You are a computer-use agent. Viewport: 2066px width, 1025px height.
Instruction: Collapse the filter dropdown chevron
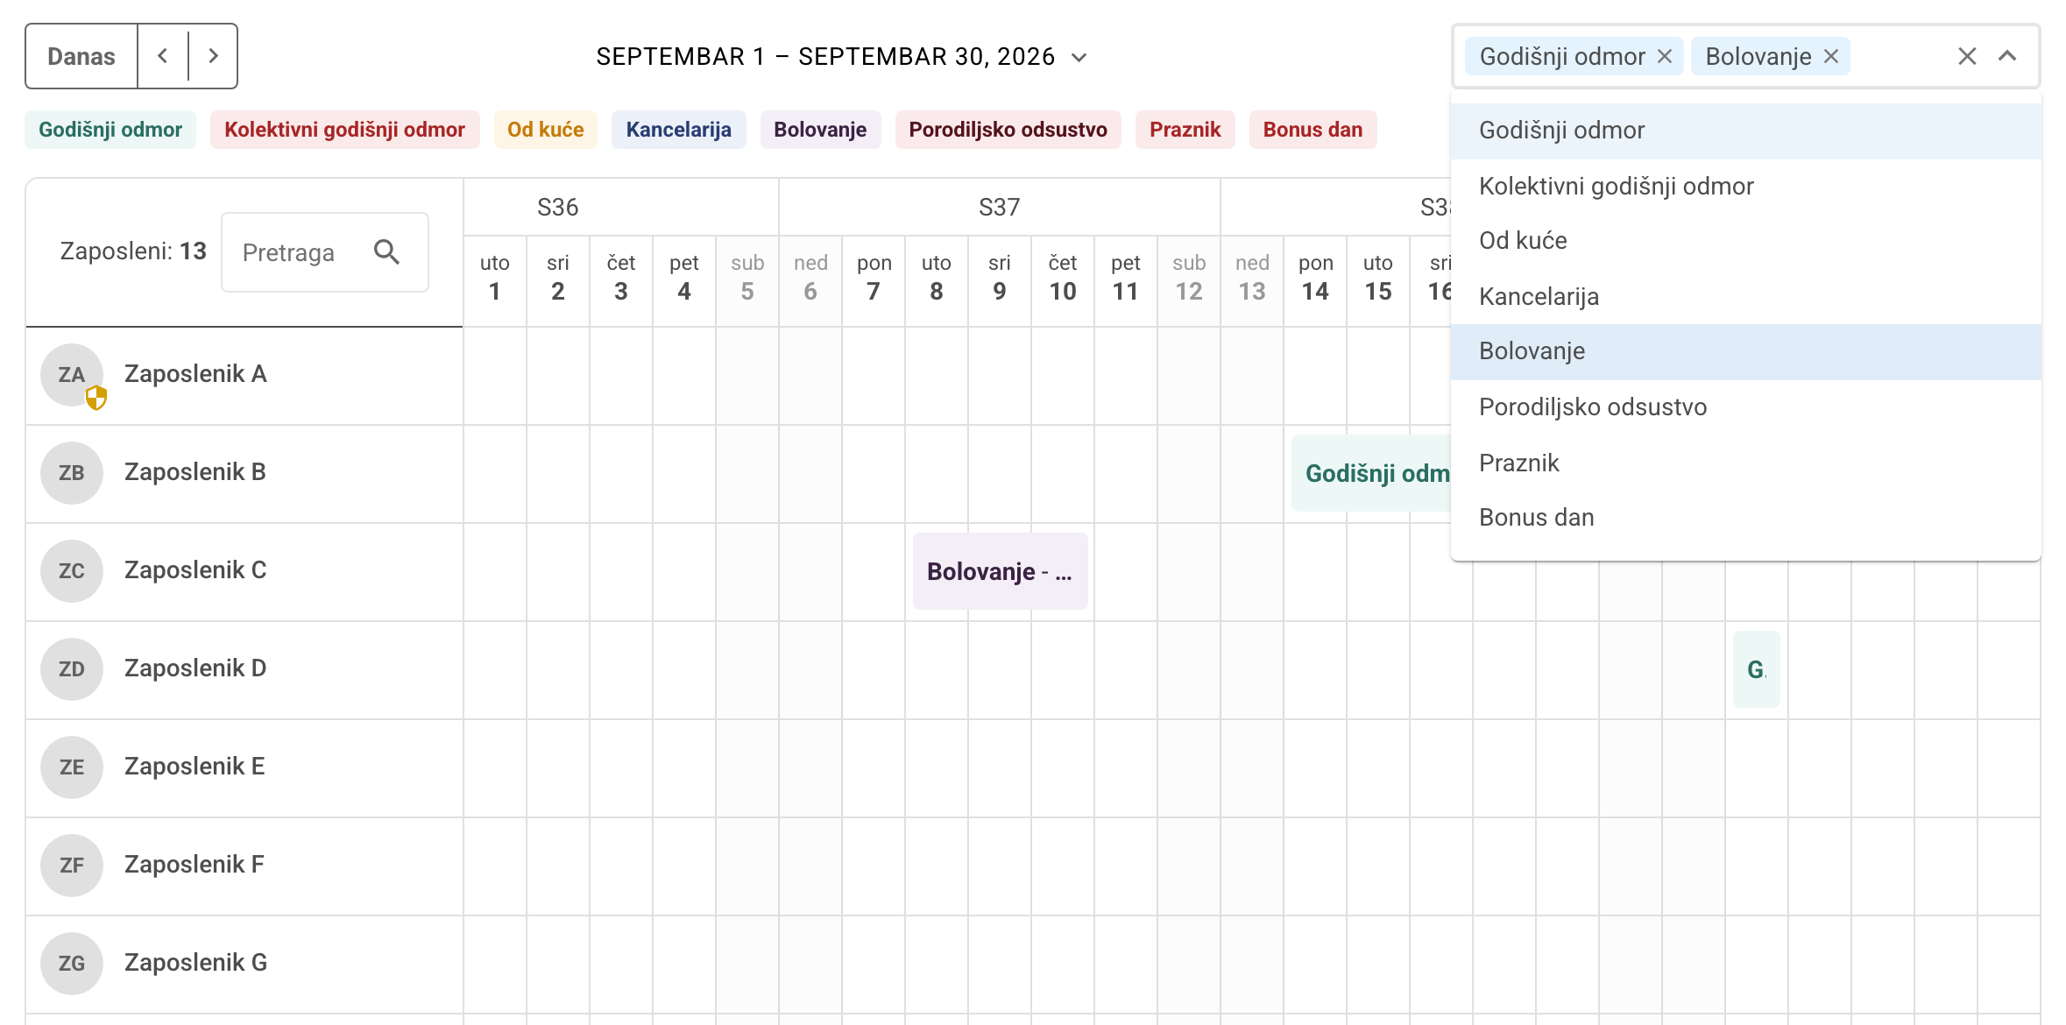click(2007, 56)
